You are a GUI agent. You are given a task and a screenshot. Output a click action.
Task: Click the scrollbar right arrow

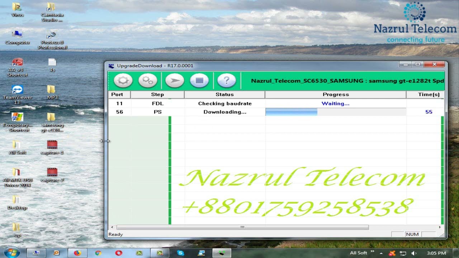click(440, 227)
